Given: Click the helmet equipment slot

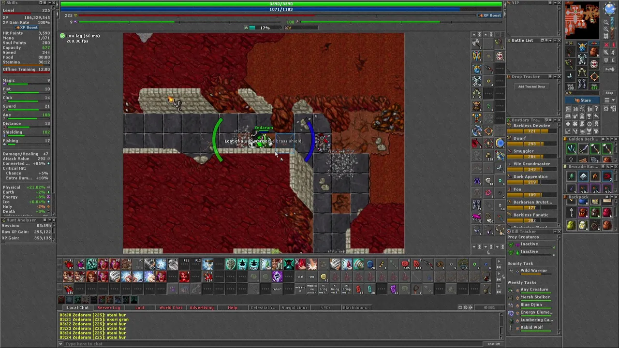Looking at the screenshot, I should [582, 46].
